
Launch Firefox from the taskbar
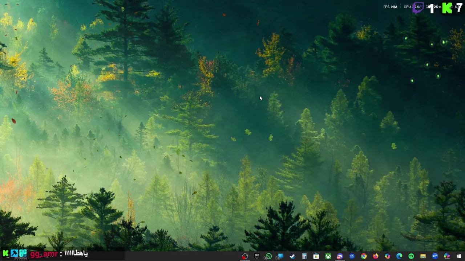point(375,256)
